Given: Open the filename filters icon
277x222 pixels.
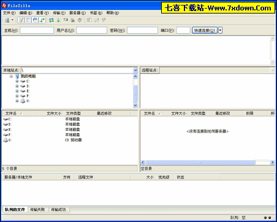Looking at the screenshot, I should [x=89, y=20].
